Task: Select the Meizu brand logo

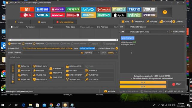Action: [x=119, y=9]
